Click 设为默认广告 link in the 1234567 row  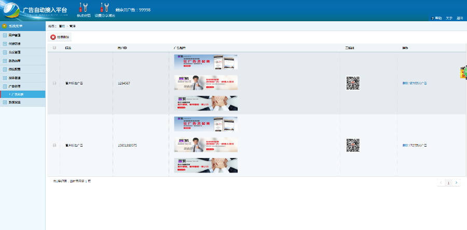418,83
